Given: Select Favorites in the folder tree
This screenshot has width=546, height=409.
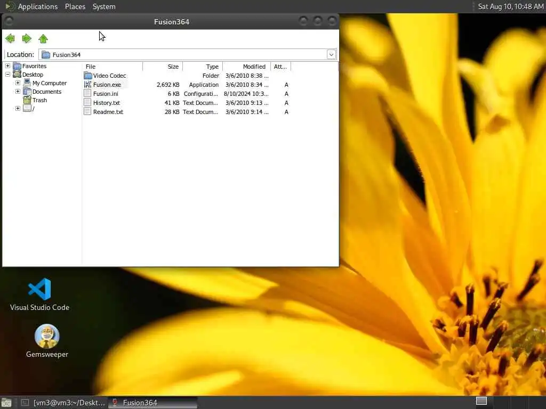Looking at the screenshot, I should pyautogui.click(x=34, y=66).
